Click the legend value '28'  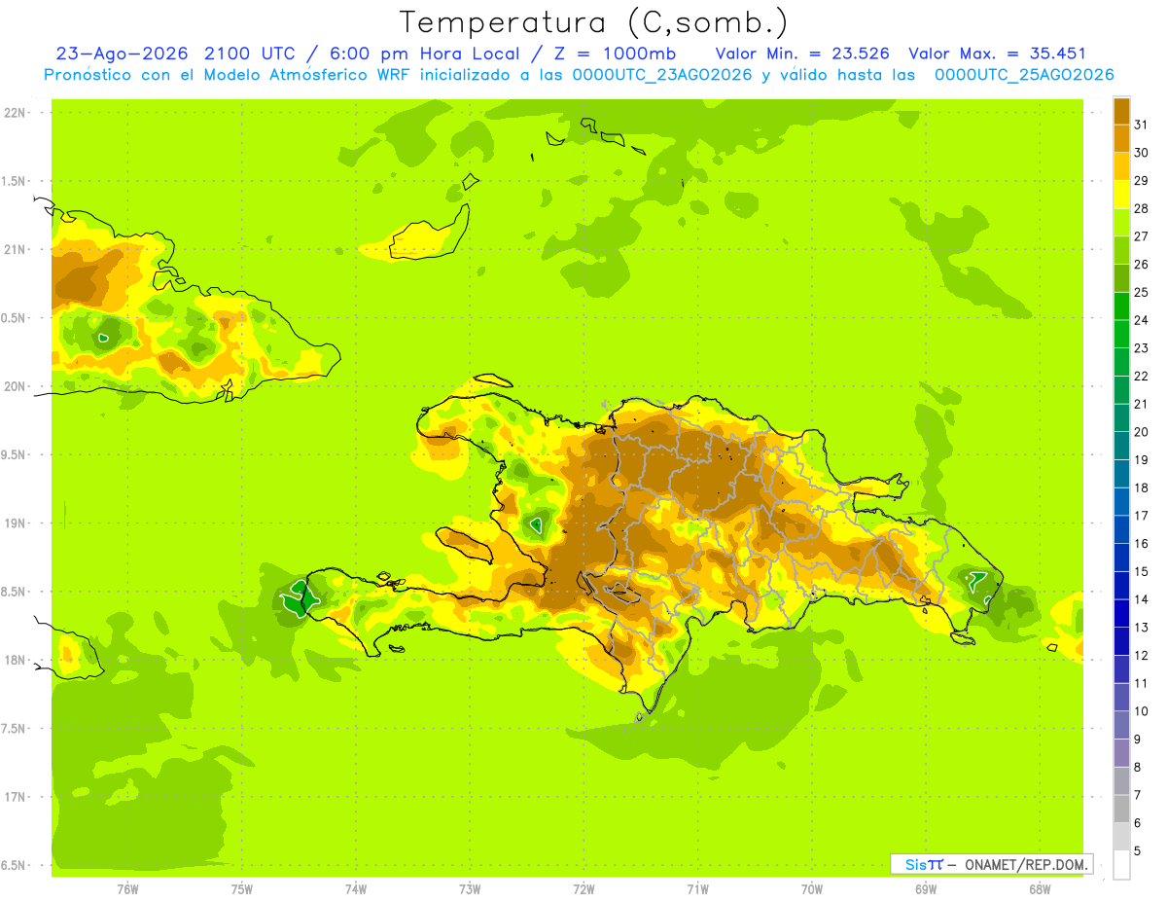pos(1141,208)
